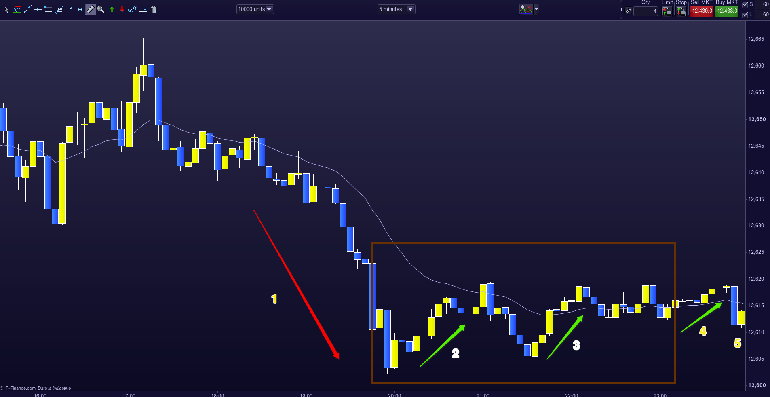The image size is (770, 397).
Task: Open the 5 minutes timeframe dropdown
Action: pos(396,9)
